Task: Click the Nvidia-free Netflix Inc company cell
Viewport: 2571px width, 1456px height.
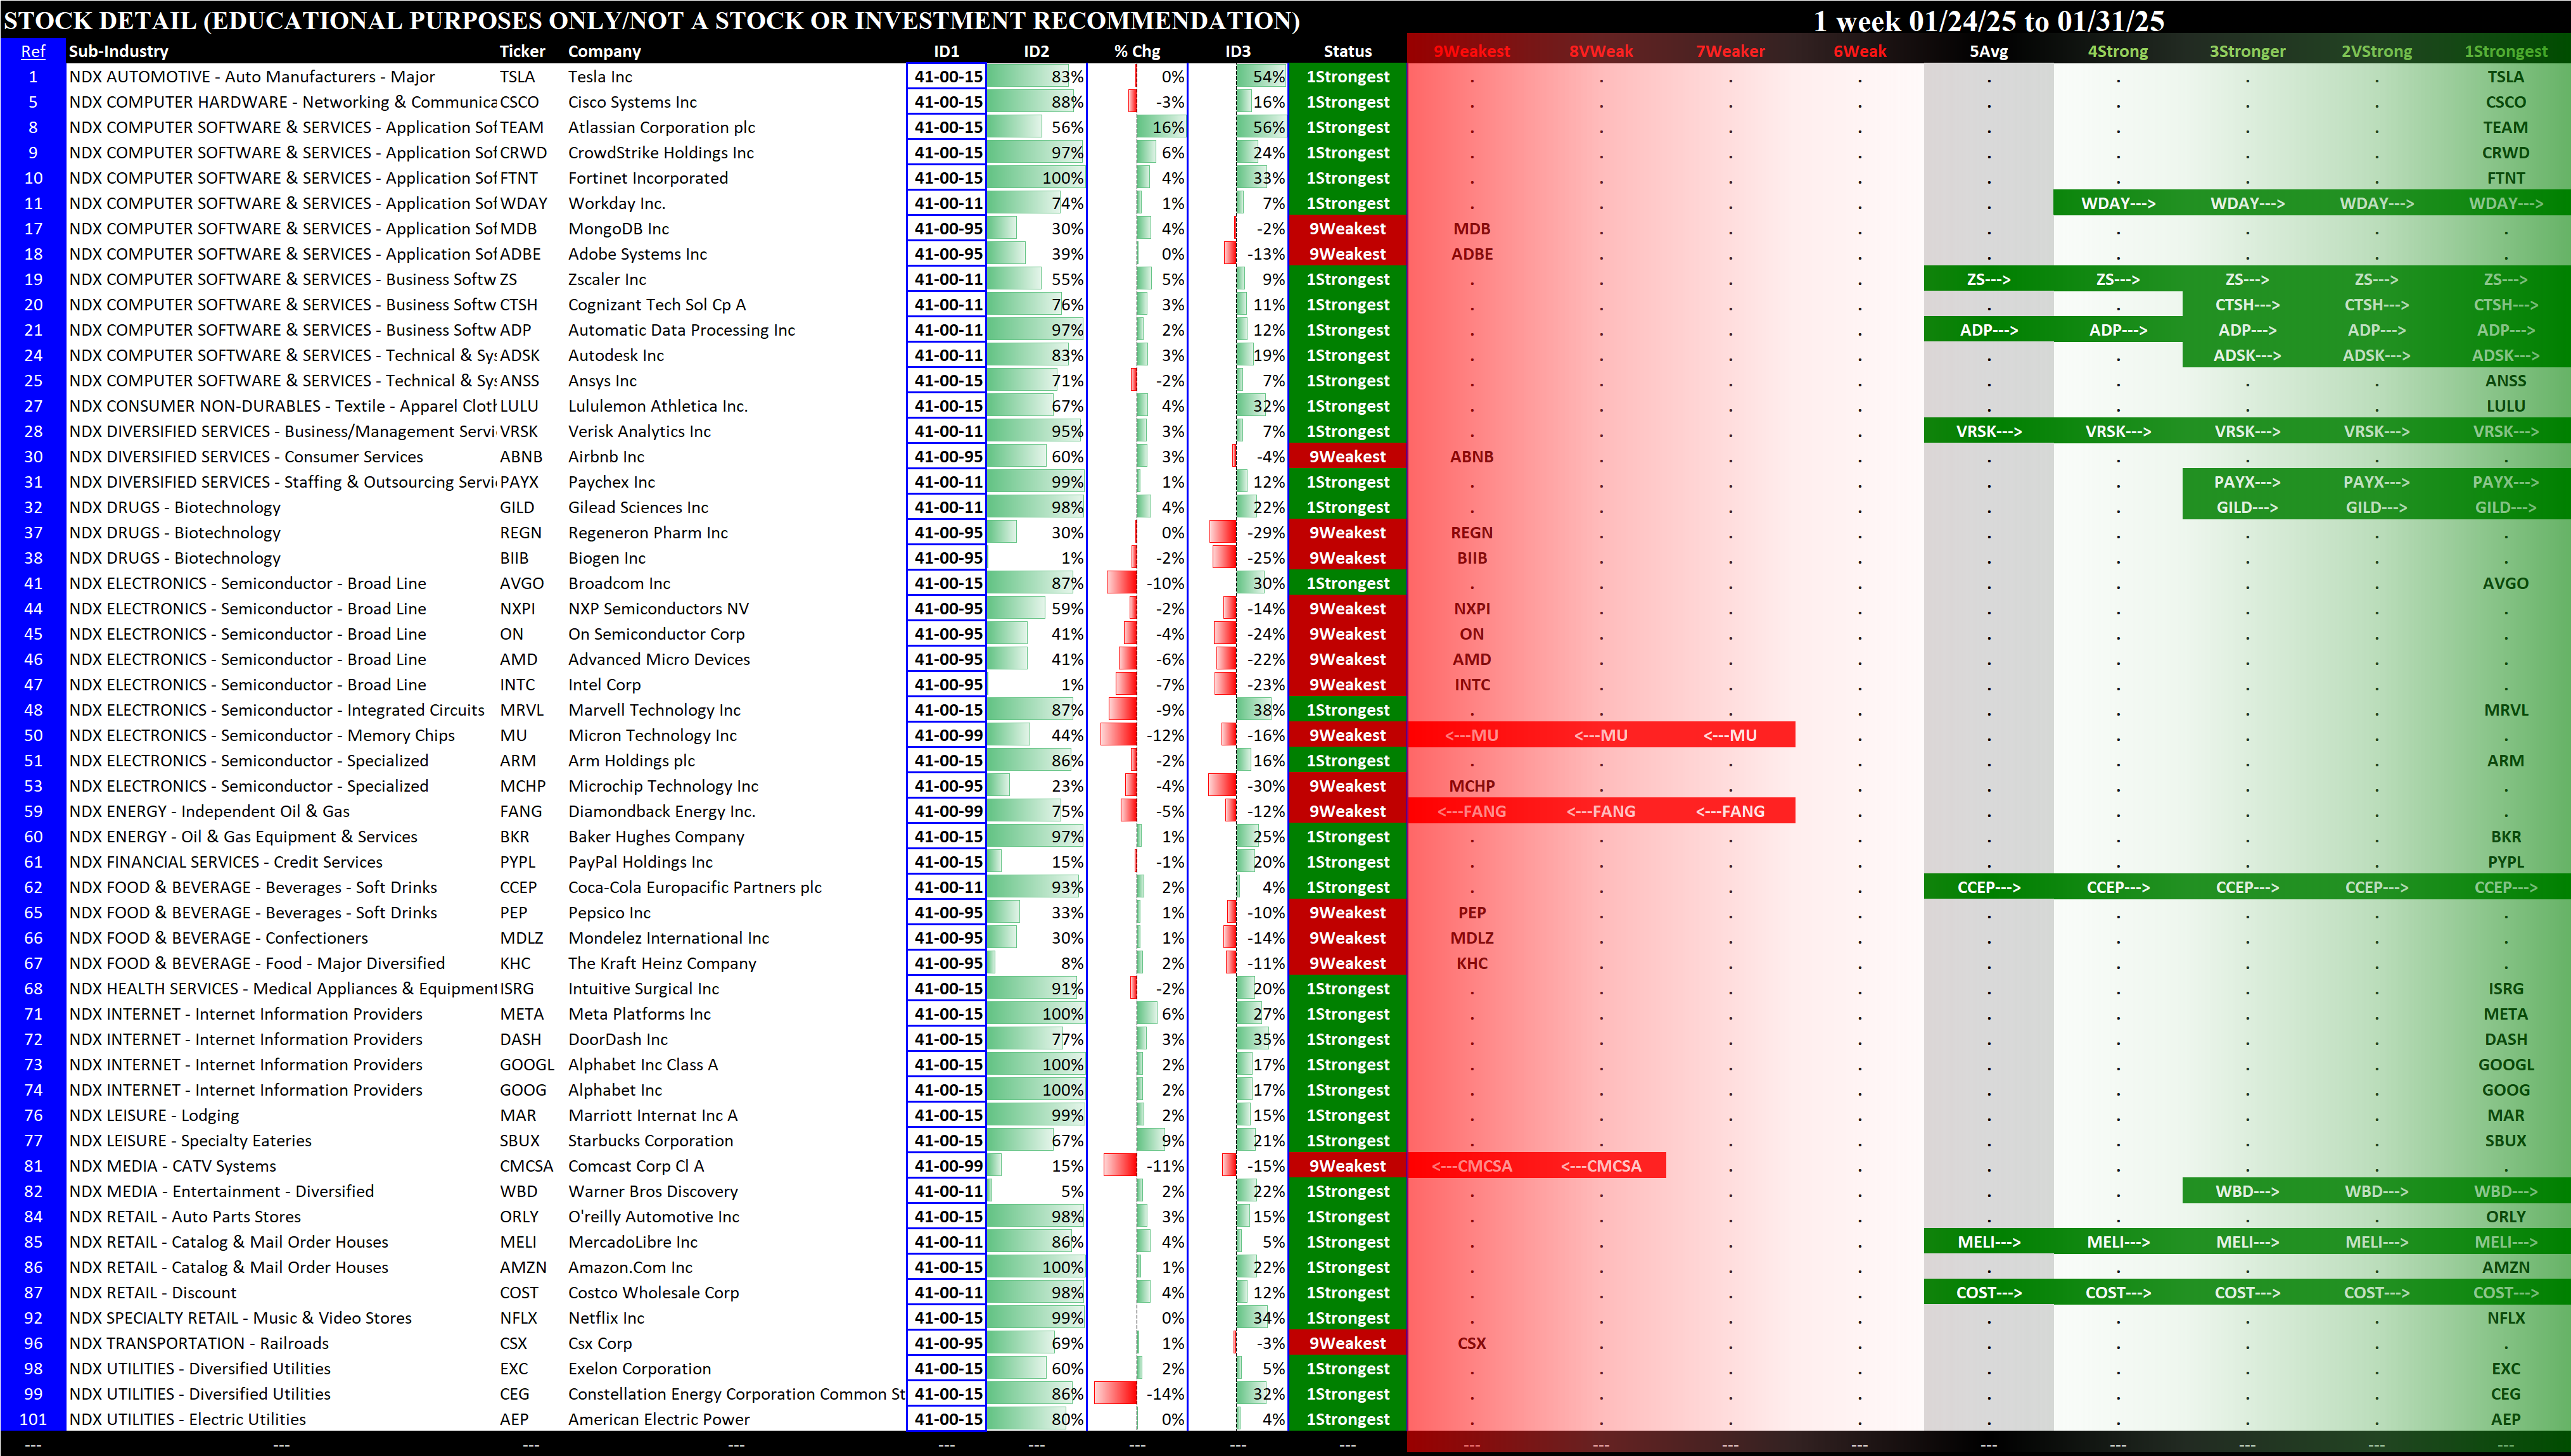Action: pos(606,1318)
